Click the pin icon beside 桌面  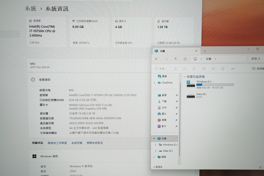point(176,95)
